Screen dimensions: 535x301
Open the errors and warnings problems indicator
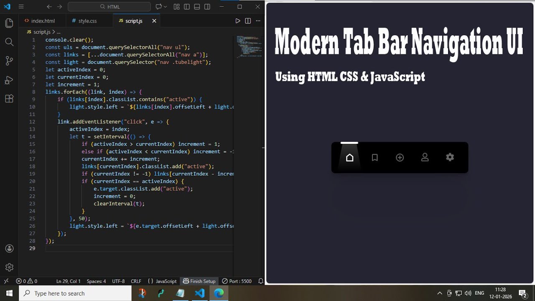[x=27, y=281]
